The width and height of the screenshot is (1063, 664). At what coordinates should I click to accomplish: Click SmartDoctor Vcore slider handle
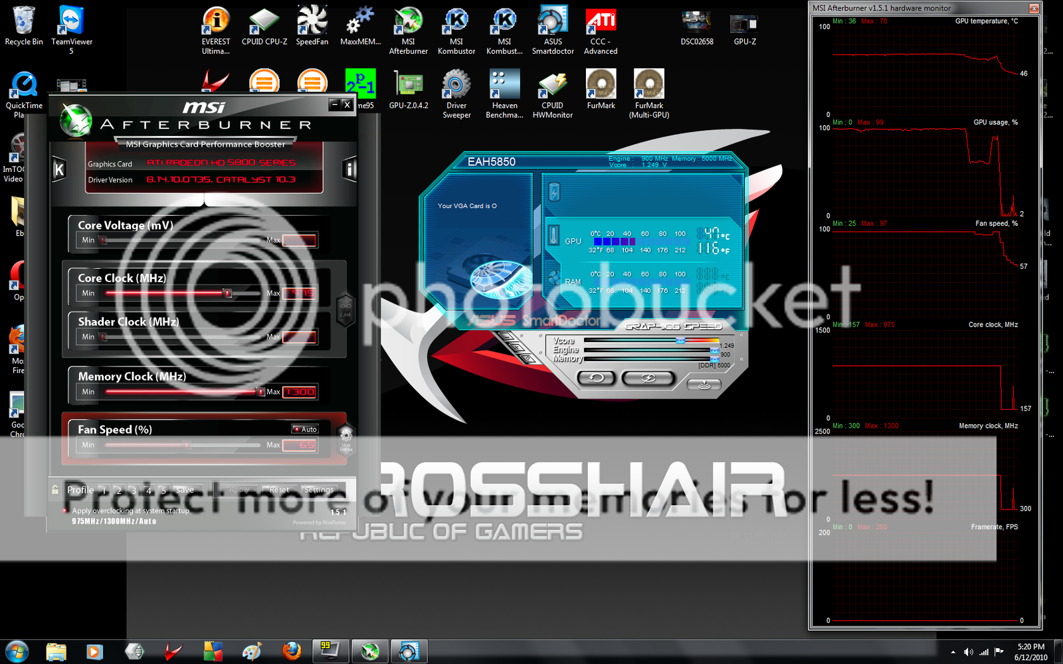click(x=680, y=341)
